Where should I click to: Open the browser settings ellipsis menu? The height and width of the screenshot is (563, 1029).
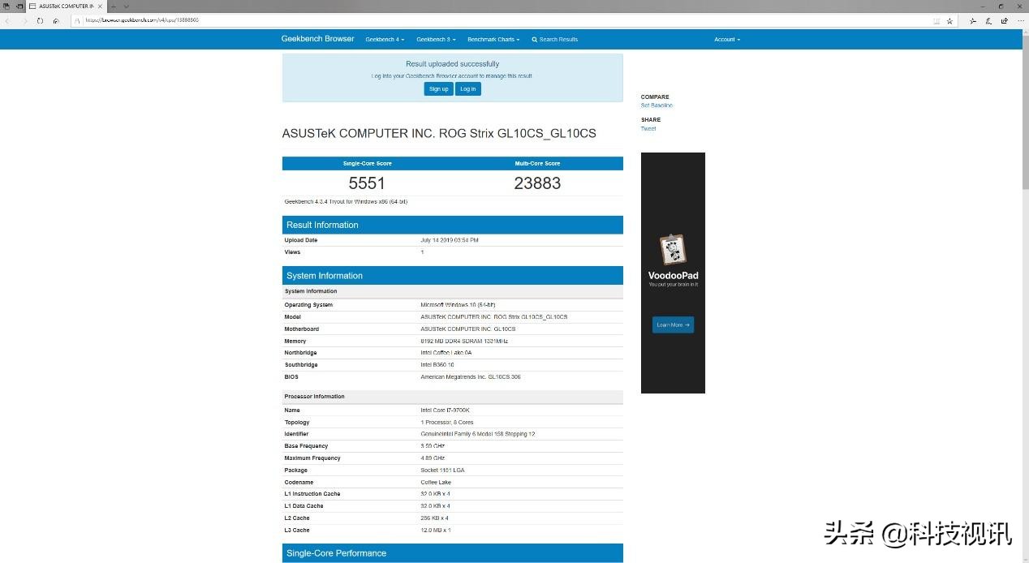1019,21
